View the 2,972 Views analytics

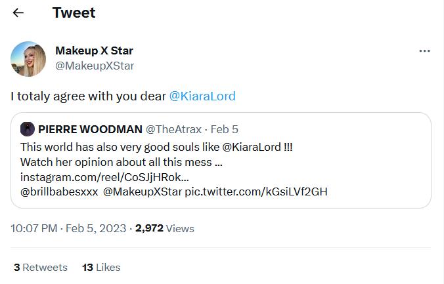165,228
